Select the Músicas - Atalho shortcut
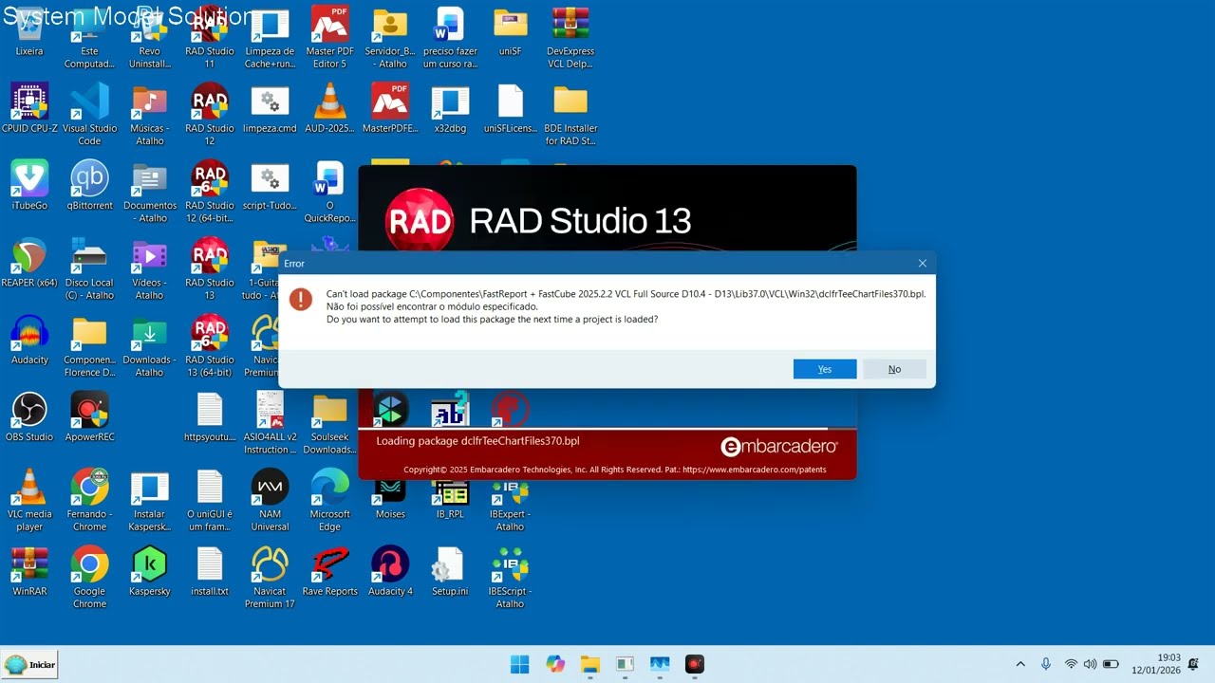The height and width of the screenshot is (683, 1215). pyautogui.click(x=149, y=115)
